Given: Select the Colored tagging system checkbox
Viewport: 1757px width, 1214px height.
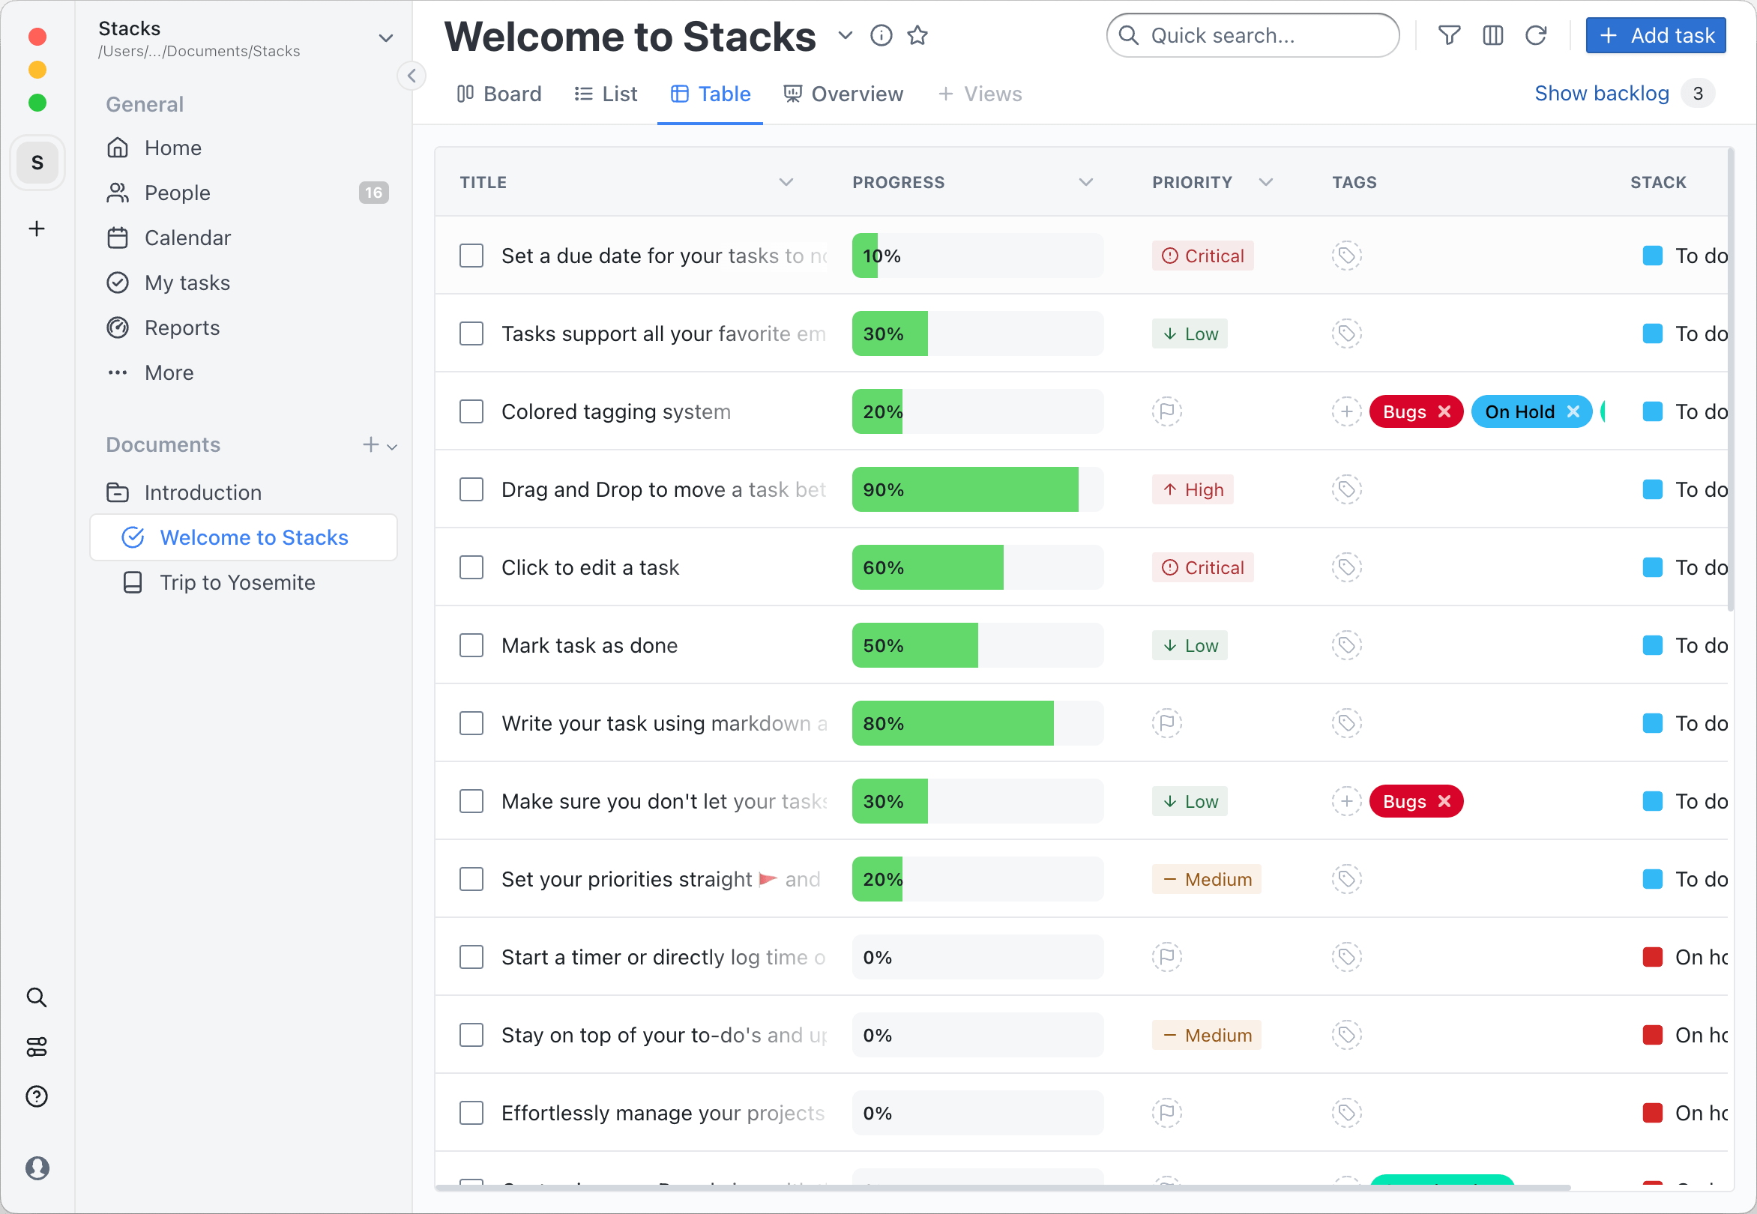Looking at the screenshot, I should [471, 411].
